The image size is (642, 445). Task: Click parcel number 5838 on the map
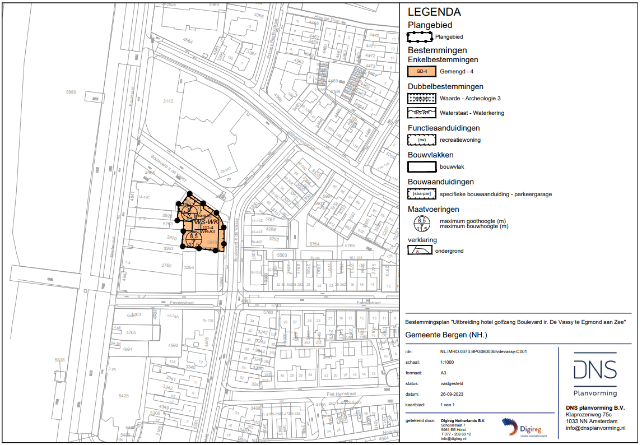tap(59, 360)
